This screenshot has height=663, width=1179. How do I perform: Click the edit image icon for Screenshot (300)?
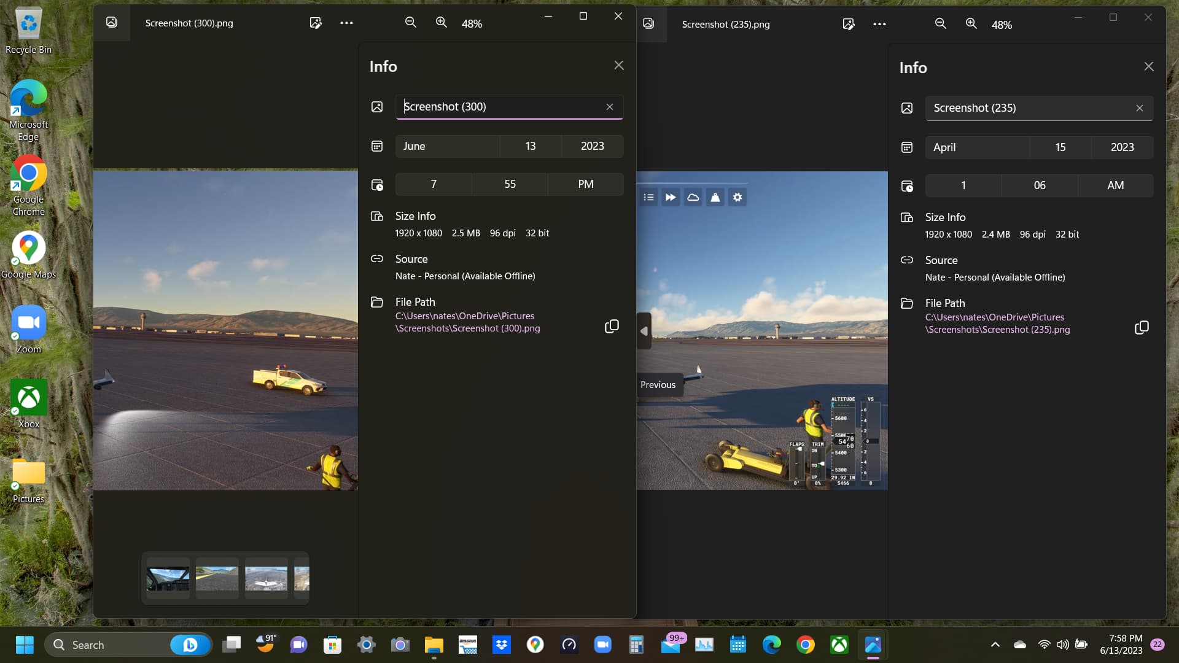coord(316,23)
